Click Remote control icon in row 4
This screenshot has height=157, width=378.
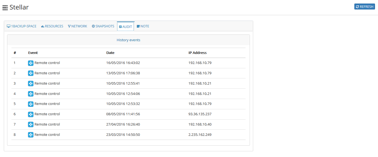point(31,94)
